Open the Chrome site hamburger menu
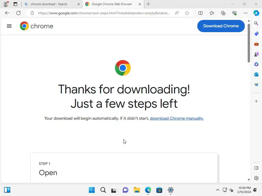 tap(9, 26)
